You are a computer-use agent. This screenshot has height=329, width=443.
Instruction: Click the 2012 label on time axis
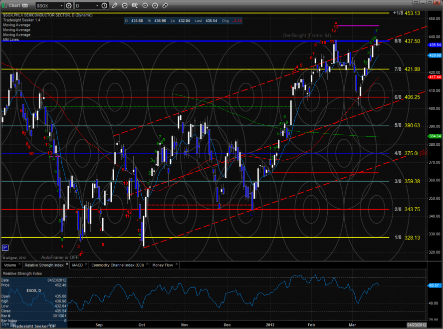270,325
